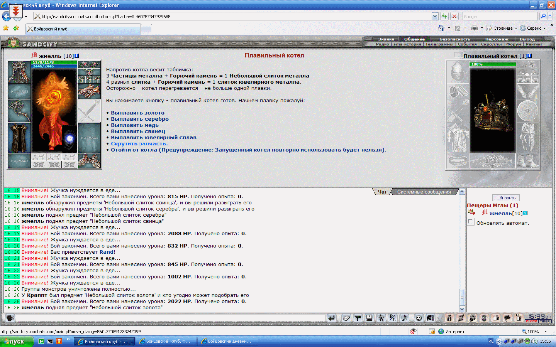556x347 pixels.
Task: Open search provider dropdown arrow
Action: (550, 16)
